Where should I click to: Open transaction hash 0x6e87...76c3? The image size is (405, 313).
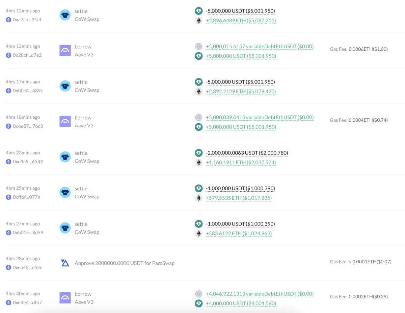tap(28, 126)
